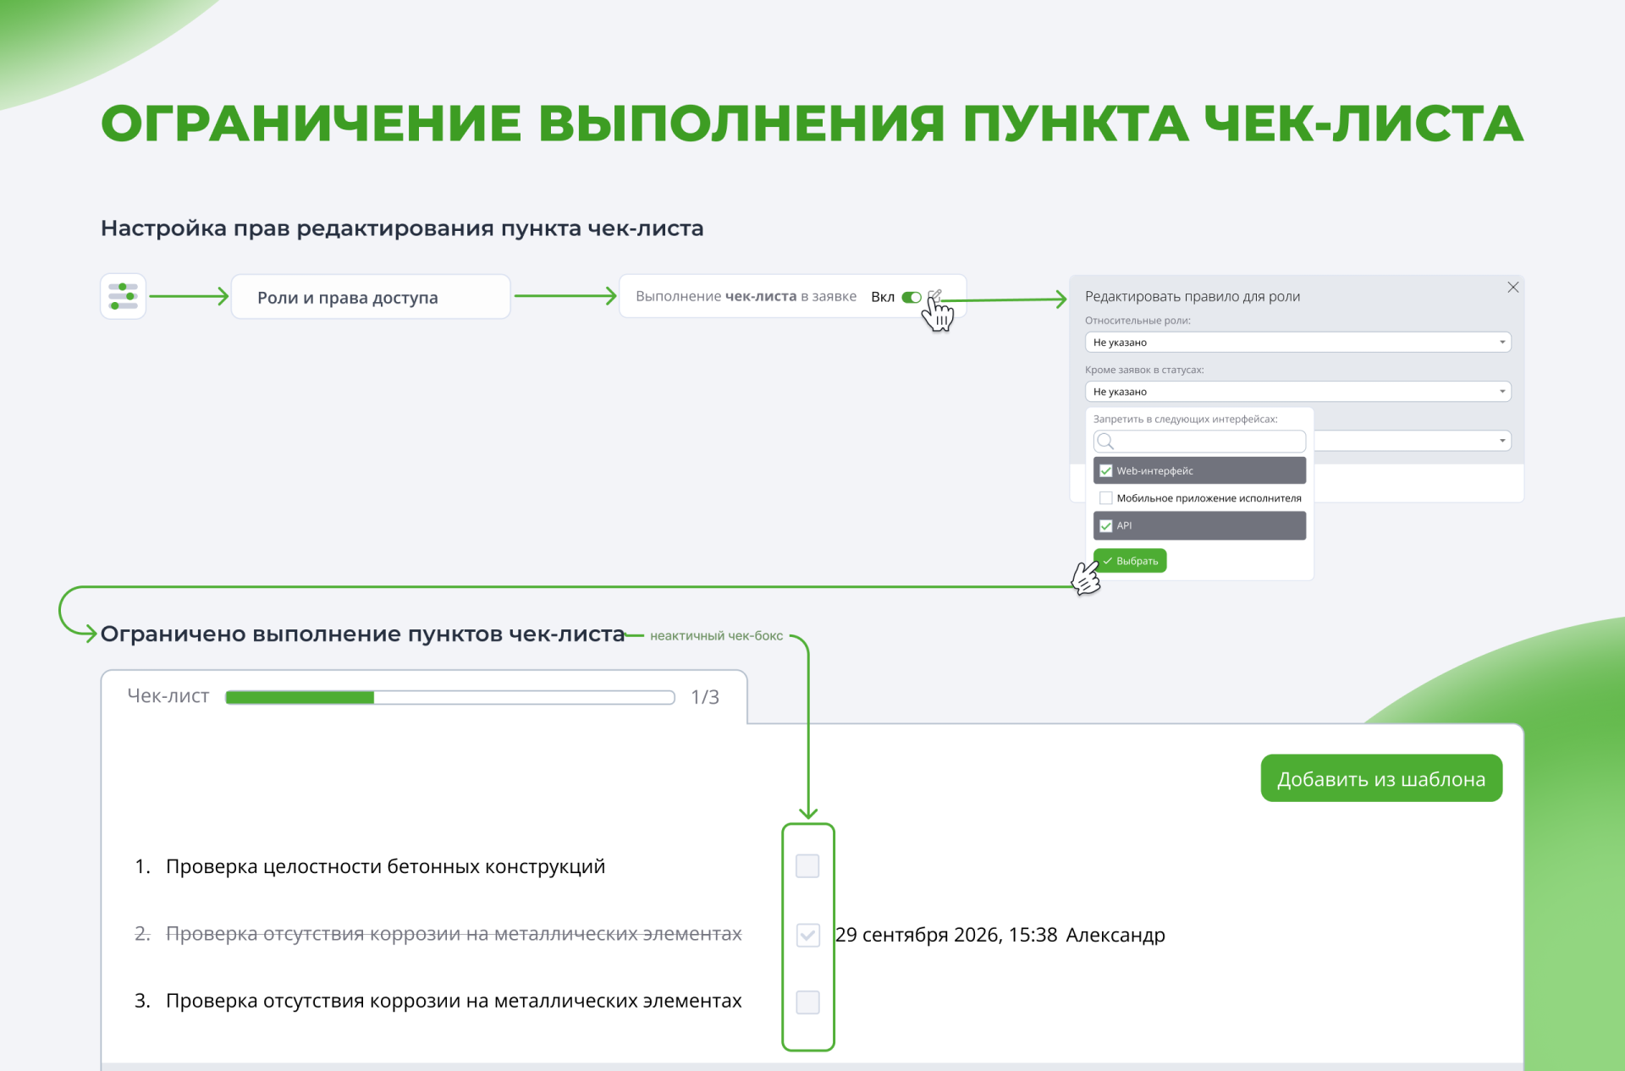Screen dimensions: 1625x1071
Task: Click item 3 text about коррозии
Action: (x=454, y=1002)
